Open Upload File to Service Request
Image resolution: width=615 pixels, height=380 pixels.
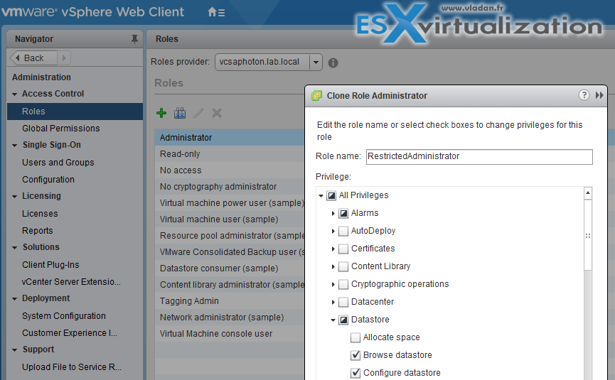tap(72, 367)
